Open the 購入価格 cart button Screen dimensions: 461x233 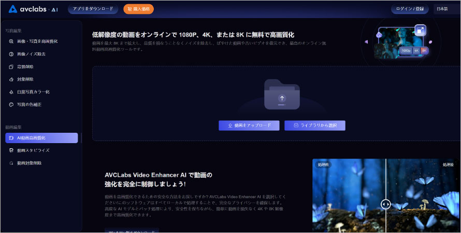(138, 9)
